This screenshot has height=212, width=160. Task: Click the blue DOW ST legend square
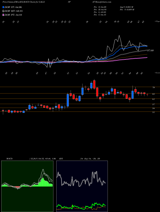tap(3, 7)
